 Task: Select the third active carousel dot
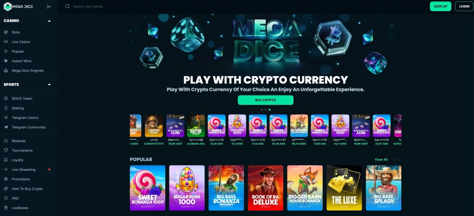pos(269,110)
